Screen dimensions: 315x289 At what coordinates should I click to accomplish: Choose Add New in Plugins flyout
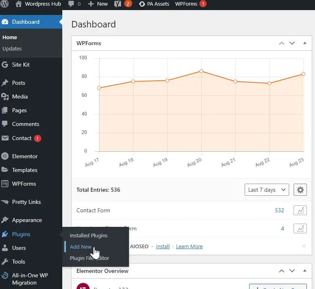(x=80, y=247)
